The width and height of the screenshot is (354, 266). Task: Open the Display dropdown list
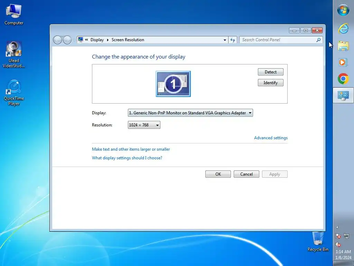coord(190,113)
